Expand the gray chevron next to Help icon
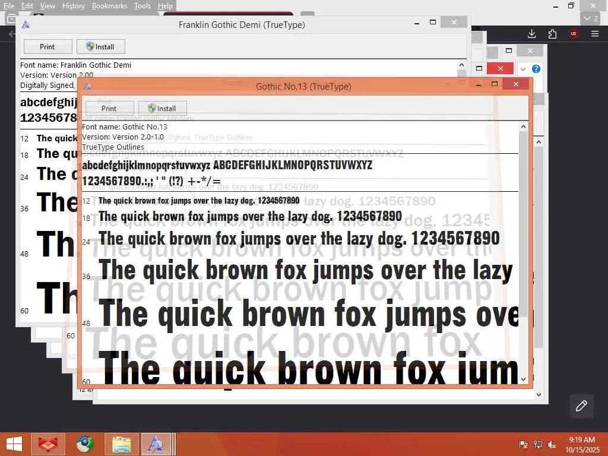The height and width of the screenshot is (456, 608). (x=523, y=69)
